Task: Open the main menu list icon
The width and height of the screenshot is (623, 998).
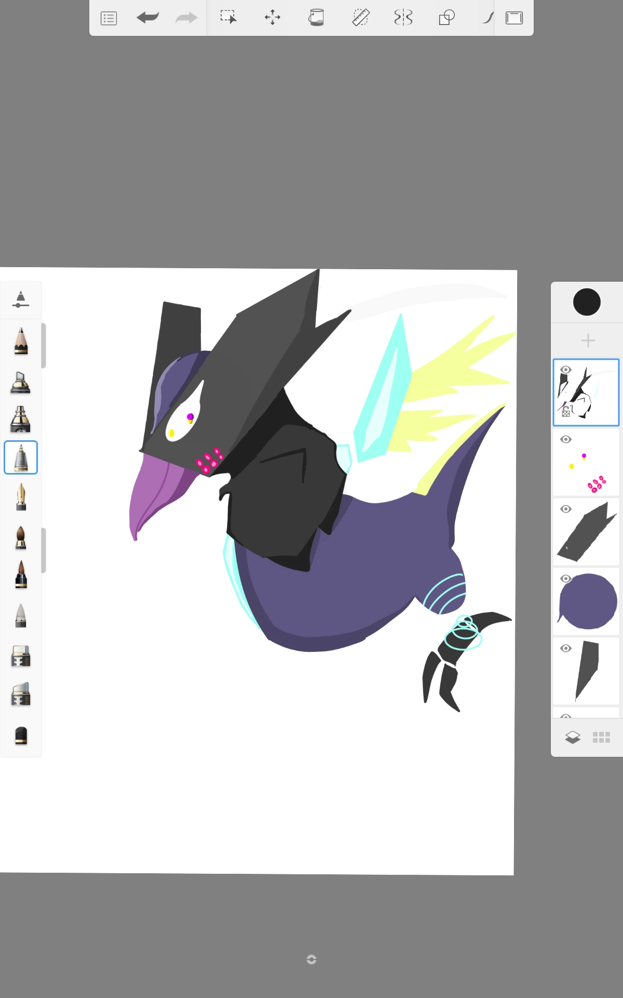Action: click(109, 18)
